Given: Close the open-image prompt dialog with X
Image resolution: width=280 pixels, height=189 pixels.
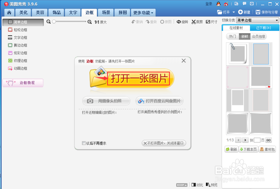Looking at the screenshot, I should tap(184, 61).
